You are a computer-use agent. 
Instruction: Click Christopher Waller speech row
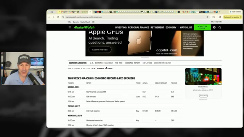125,102
